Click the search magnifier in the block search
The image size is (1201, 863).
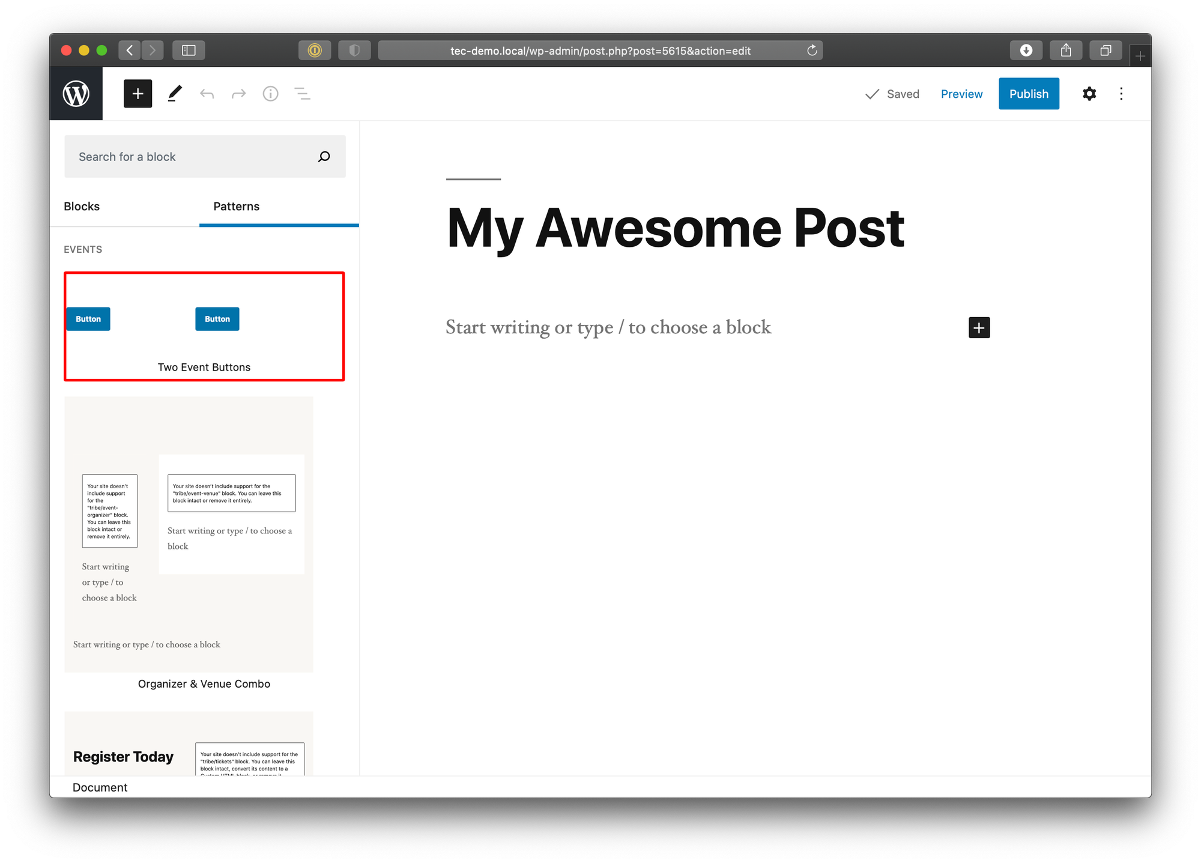click(x=324, y=156)
